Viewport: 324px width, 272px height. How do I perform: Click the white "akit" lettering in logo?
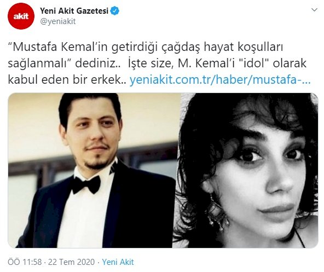(21, 16)
